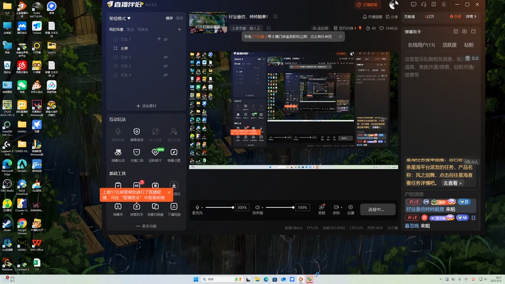505x284 pixels.
Task: Open the 钻粉助手 tool marked NEW
Action: [155, 155]
